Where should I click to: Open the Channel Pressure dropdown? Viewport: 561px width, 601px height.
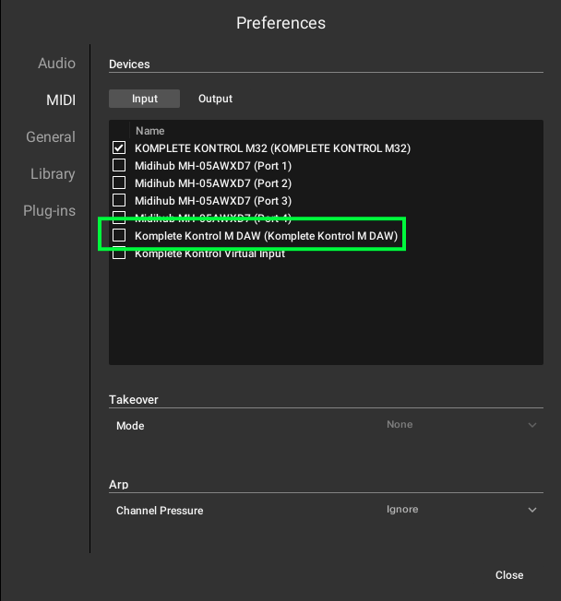(461, 510)
